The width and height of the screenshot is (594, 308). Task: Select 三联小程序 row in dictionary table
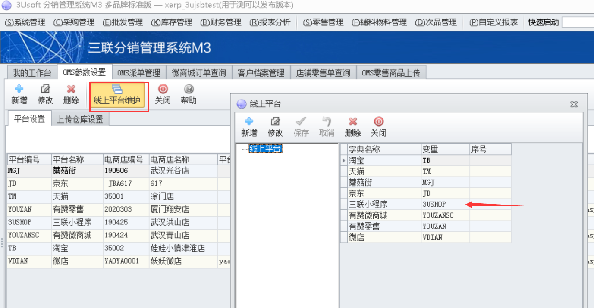pos(426,204)
